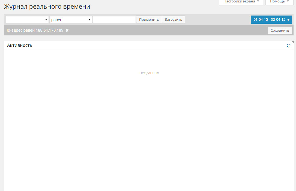Viewport: 296px width, 191px height.
Task: Click the Применить button
Action: [149, 19]
